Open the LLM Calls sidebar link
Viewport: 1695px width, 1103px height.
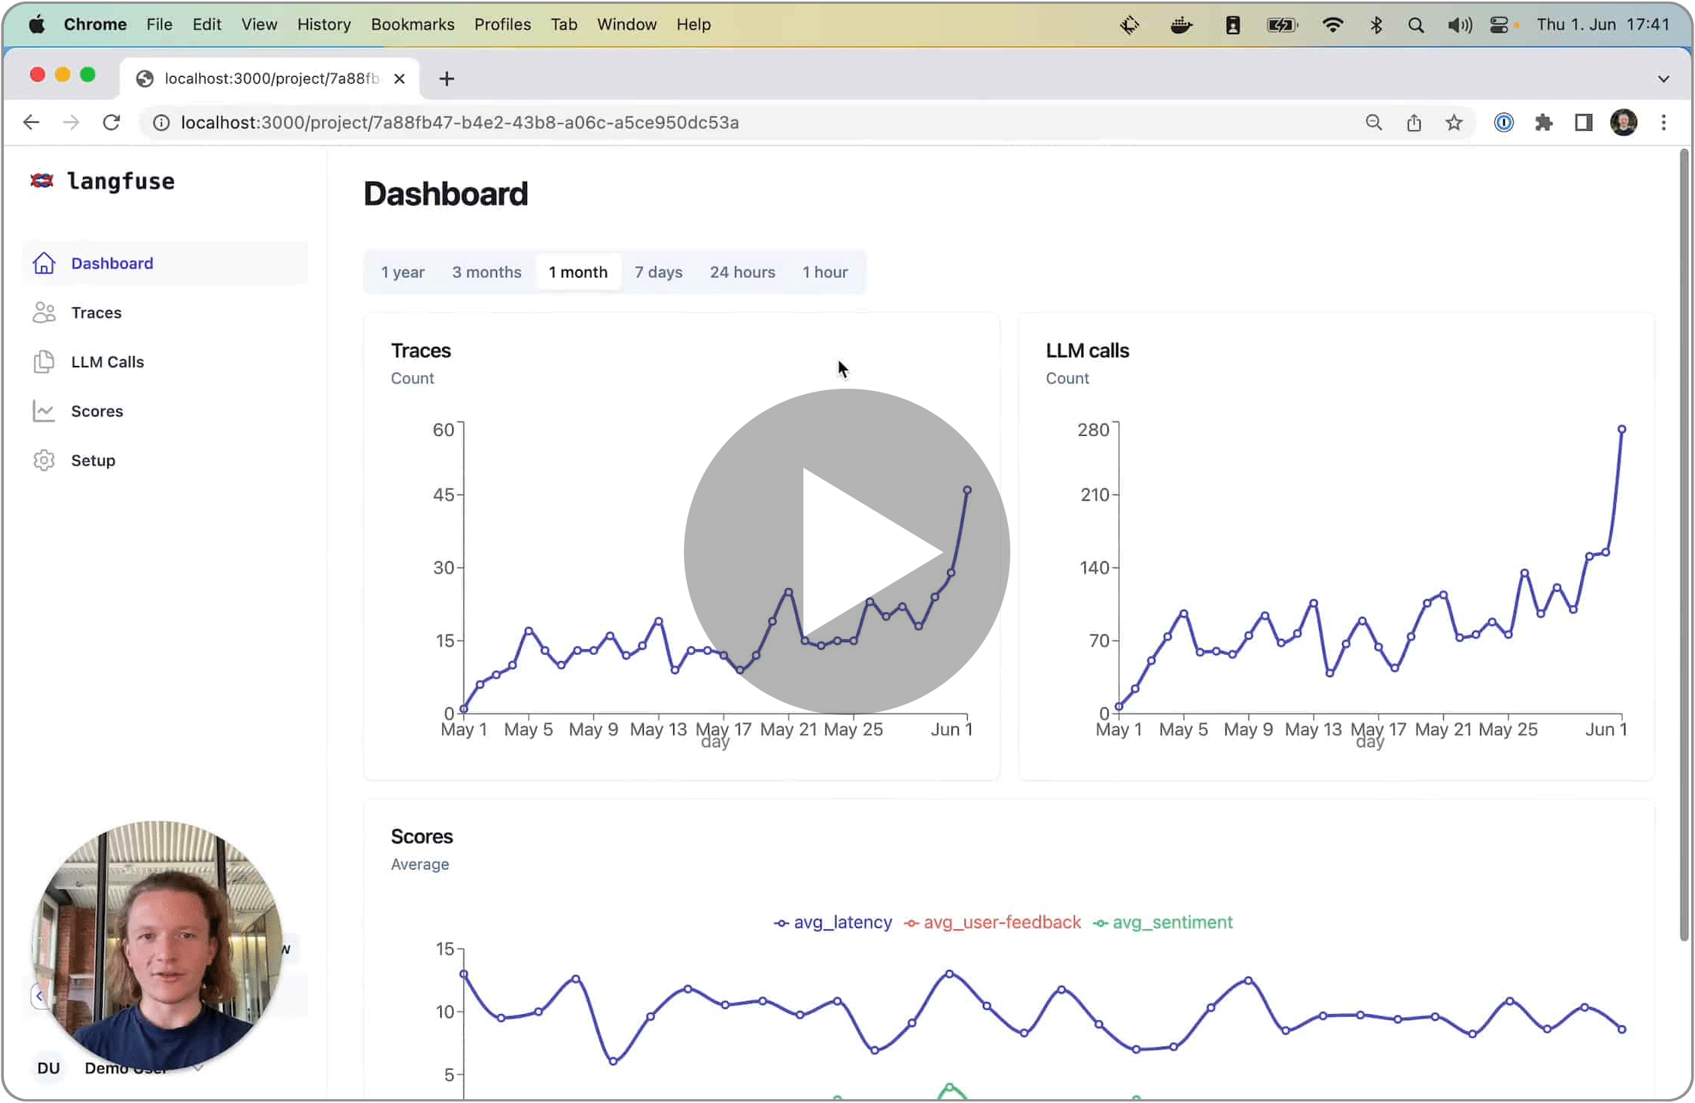(x=166, y=362)
